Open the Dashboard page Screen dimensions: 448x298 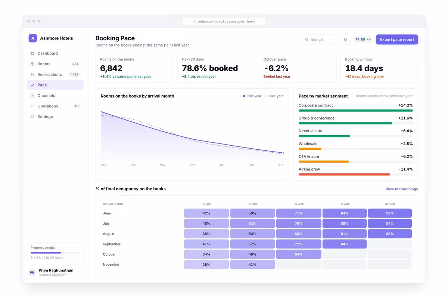click(x=55, y=53)
